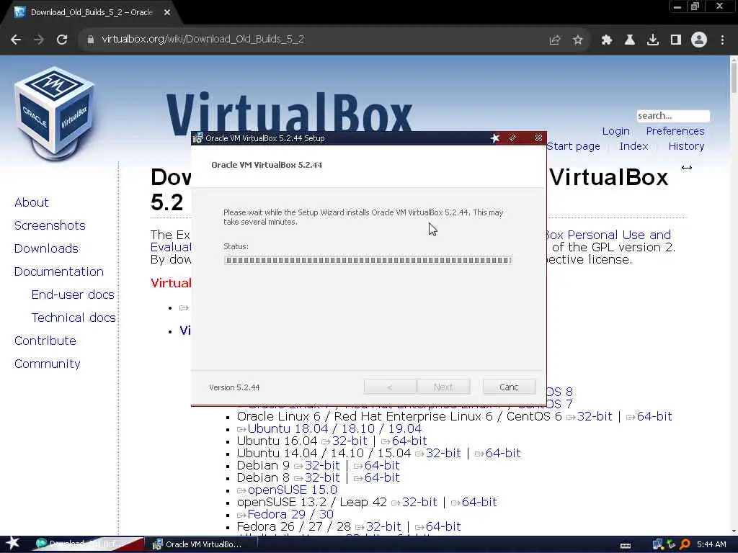Open Community in the sidebar
Viewport: 738px width, 553px height.
coord(47,364)
